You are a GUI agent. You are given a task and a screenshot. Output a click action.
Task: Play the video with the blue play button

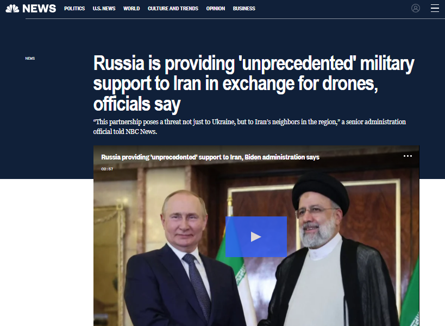click(x=256, y=236)
